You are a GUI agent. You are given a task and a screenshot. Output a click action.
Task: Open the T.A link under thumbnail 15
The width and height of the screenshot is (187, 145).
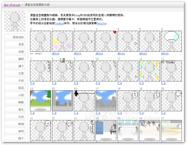[54, 113]
